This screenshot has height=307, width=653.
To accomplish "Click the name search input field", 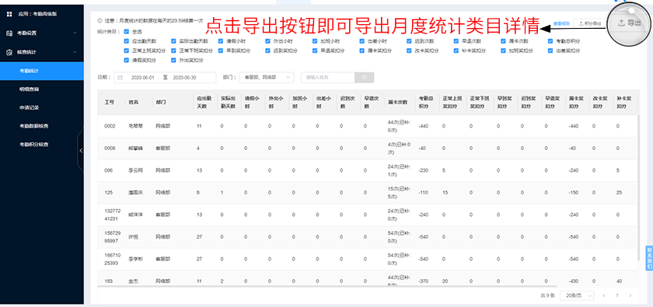I will [x=328, y=78].
